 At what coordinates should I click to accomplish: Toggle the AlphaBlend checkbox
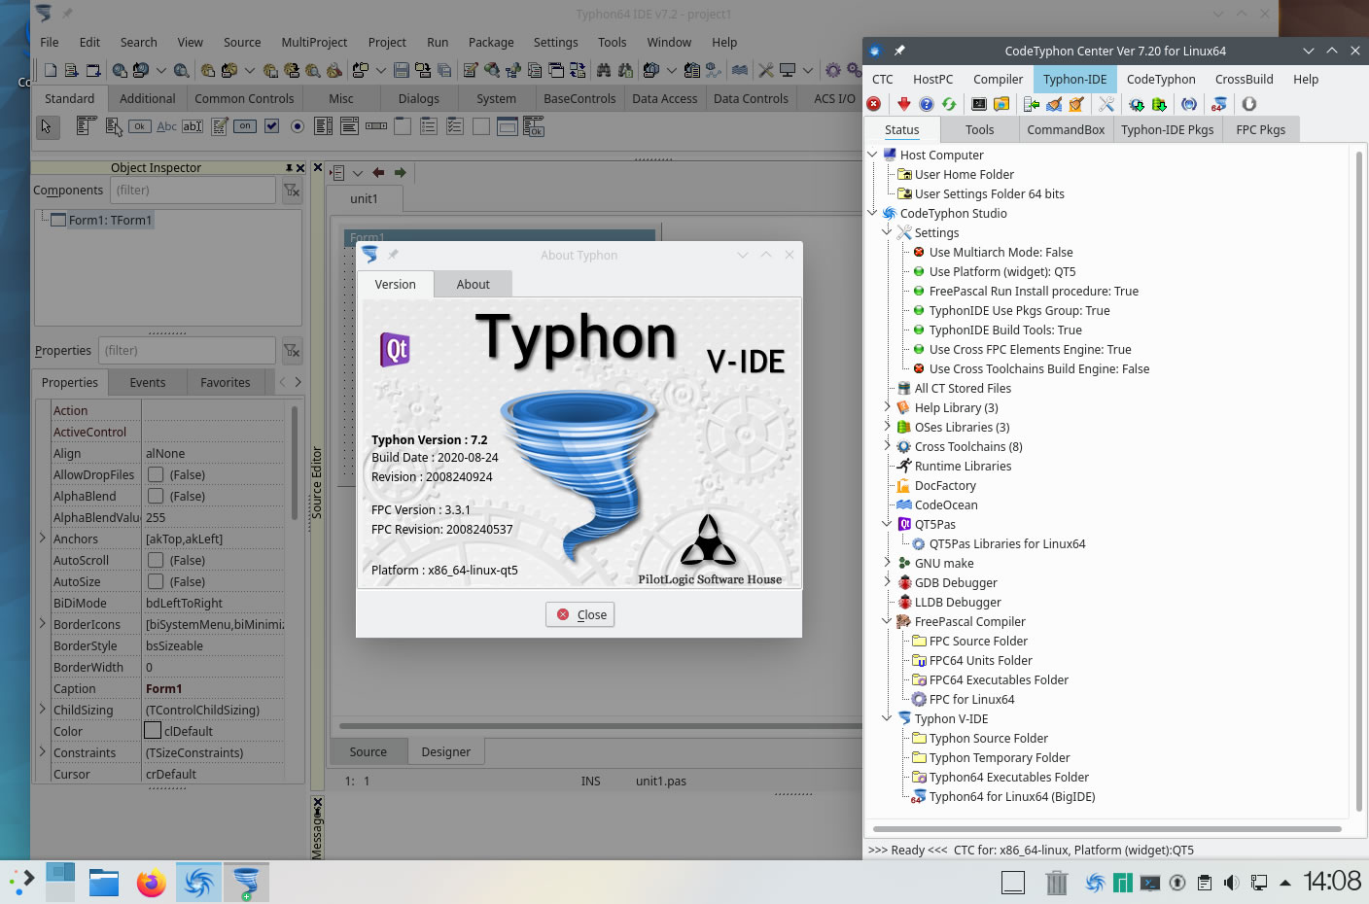(156, 496)
